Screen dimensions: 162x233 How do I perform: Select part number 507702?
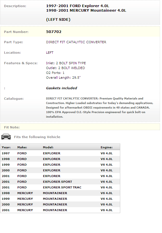coord(54,32)
